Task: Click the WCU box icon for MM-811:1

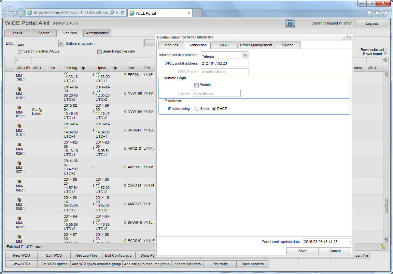Action: [x=19, y=107]
